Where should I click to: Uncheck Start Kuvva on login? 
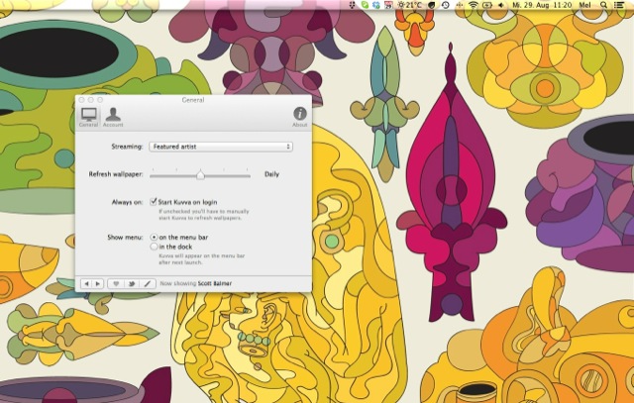pyautogui.click(x=154, y=202)
